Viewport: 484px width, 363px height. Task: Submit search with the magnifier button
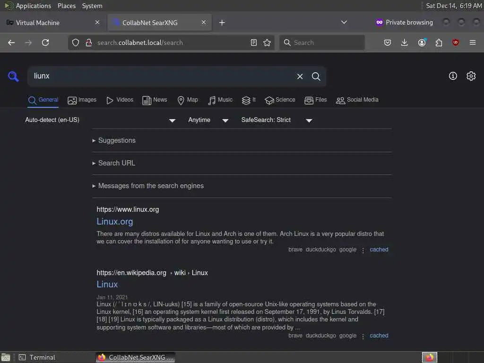point(316,76)
